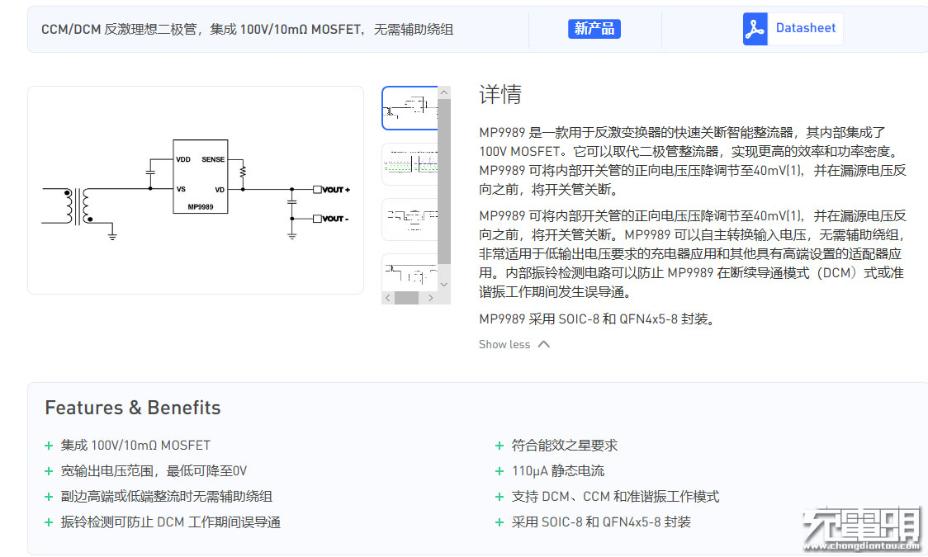
Task: Collapse details with Show less
Action: pyautogui.click(x=504, y=344)
